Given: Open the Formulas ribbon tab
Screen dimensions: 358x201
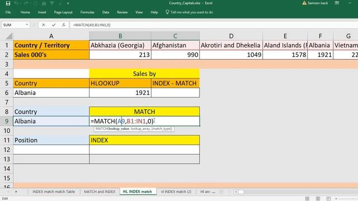Looking at the screenshot, I should point(87,12).
